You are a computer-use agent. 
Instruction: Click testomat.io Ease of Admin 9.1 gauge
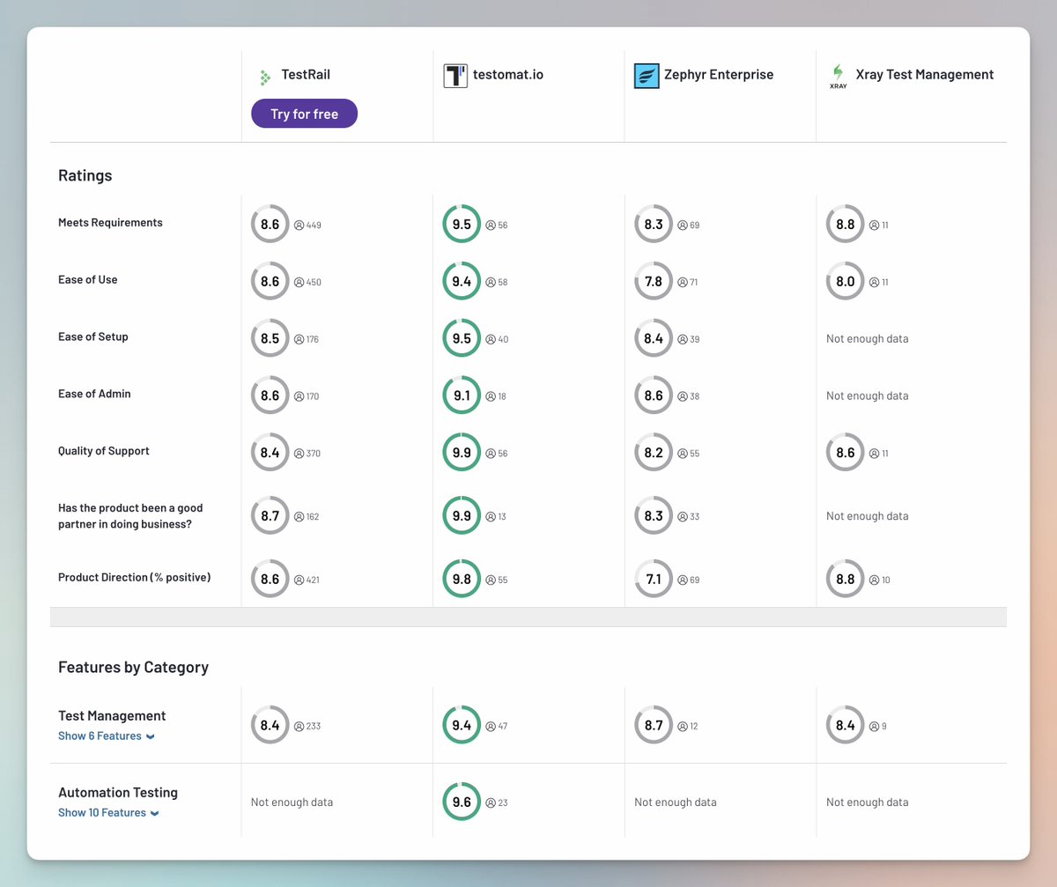pos(462,396)
